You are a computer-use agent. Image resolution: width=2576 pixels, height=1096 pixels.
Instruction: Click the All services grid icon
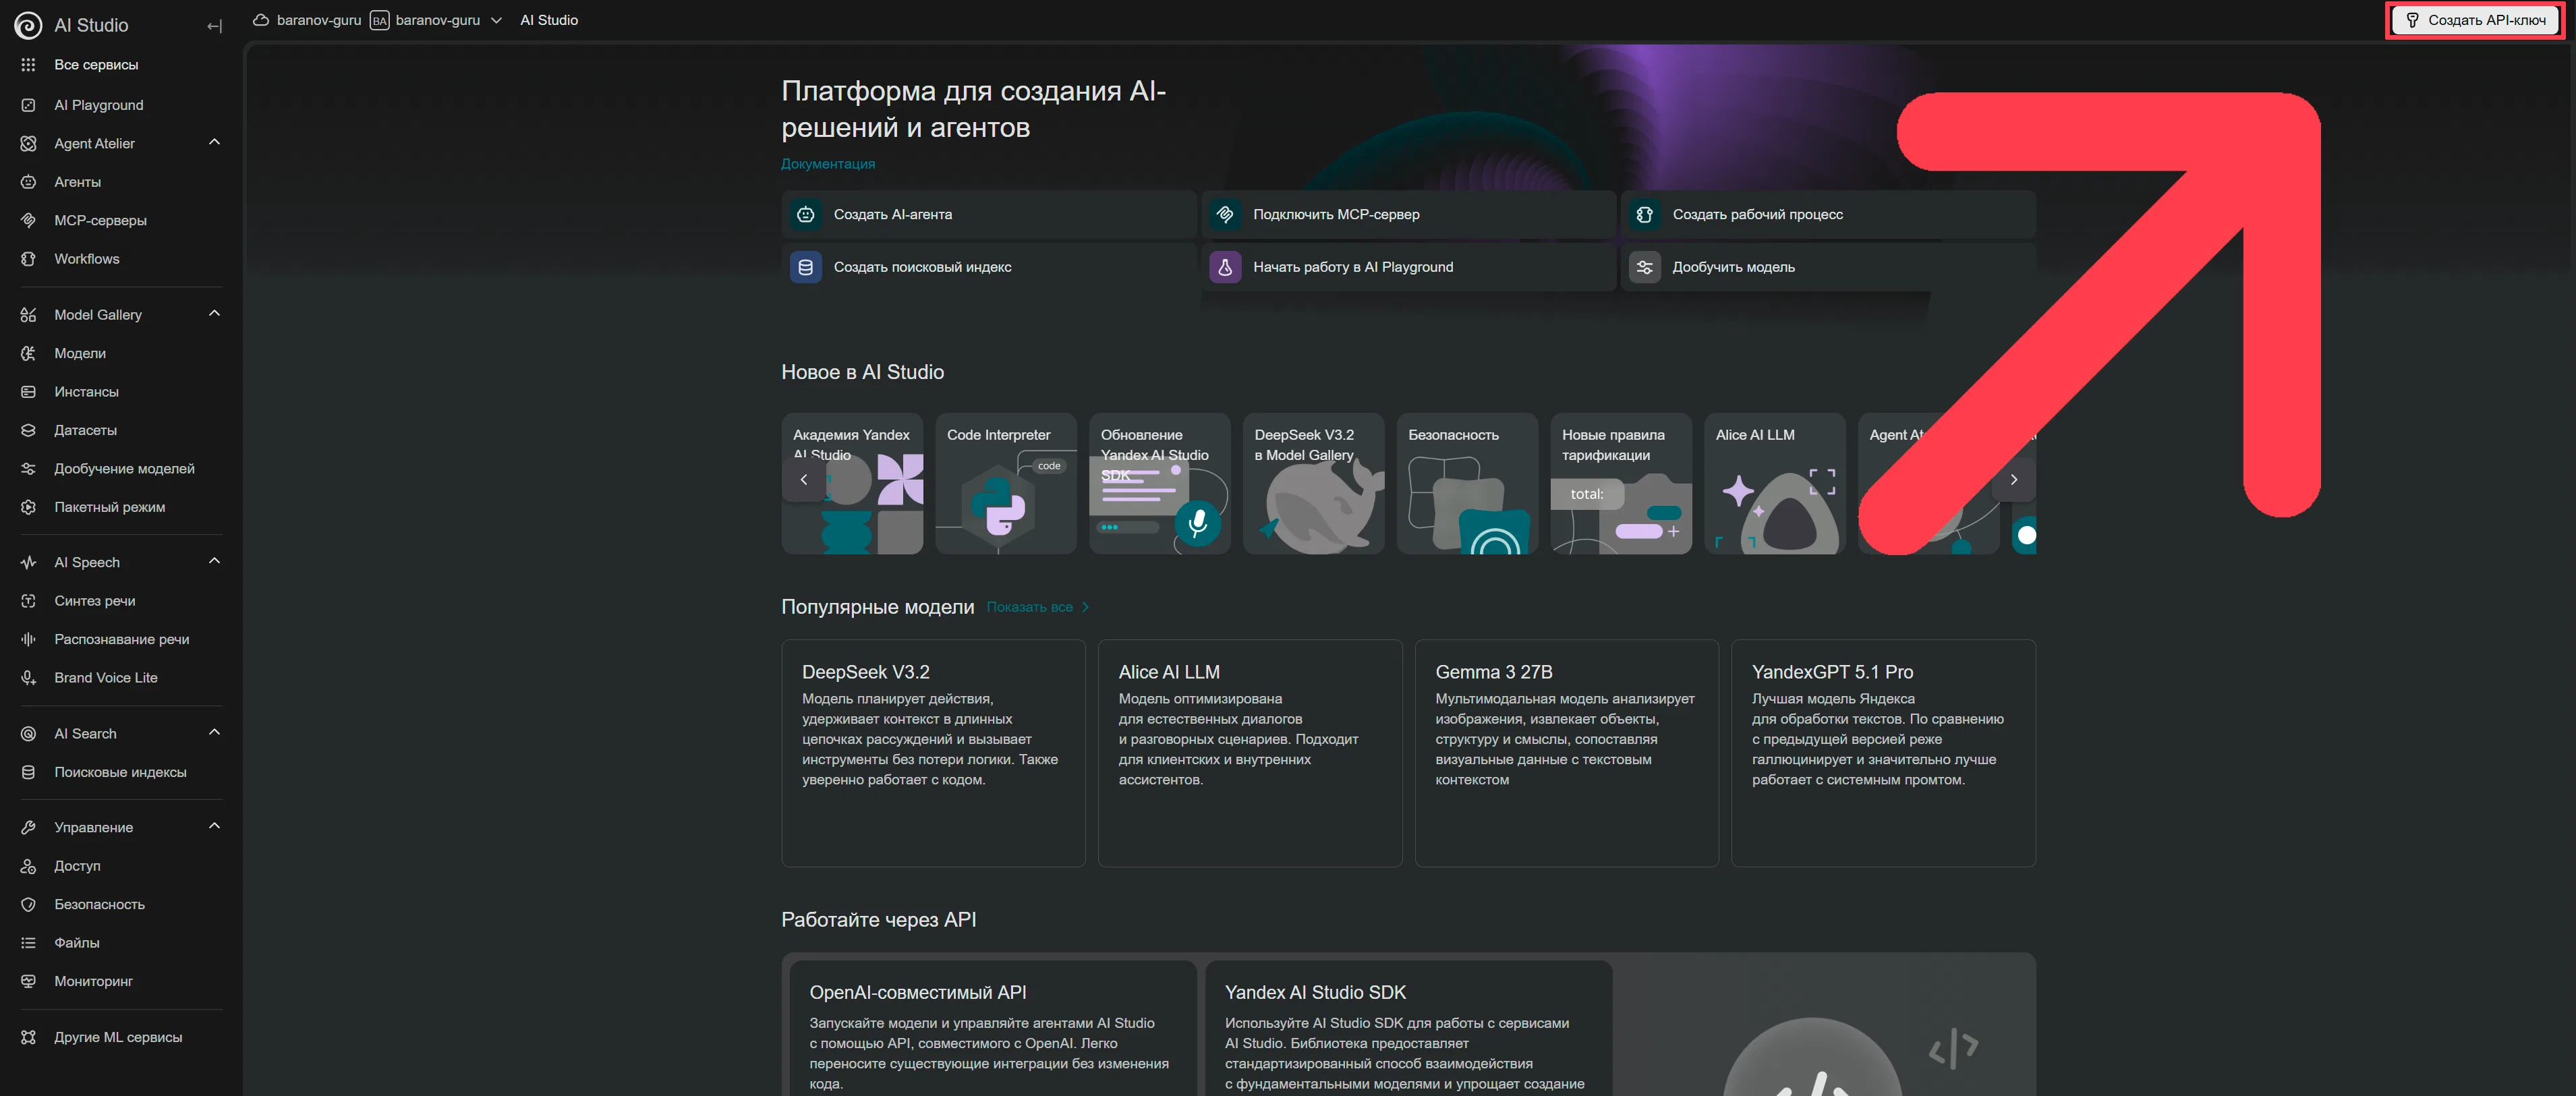click(x=28, y=65)
